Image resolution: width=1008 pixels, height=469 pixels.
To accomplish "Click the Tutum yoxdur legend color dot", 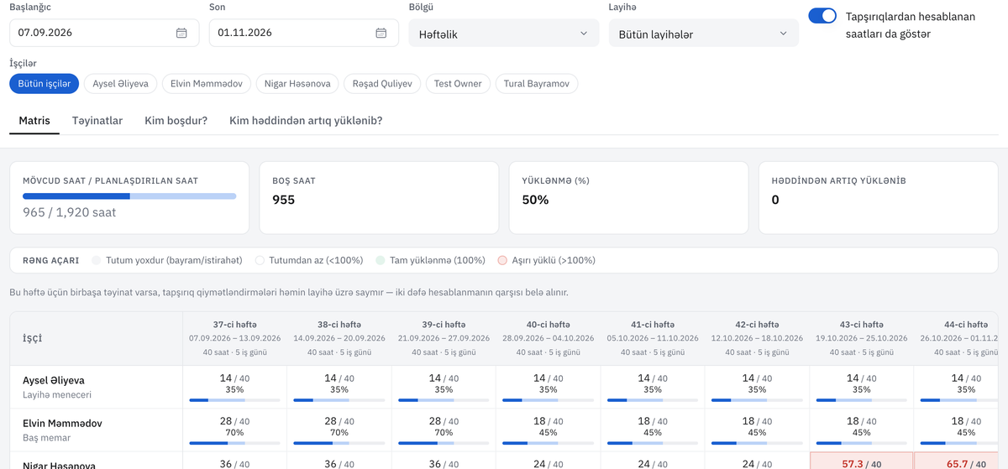I will pyautogui.click(x=97, y=260).
